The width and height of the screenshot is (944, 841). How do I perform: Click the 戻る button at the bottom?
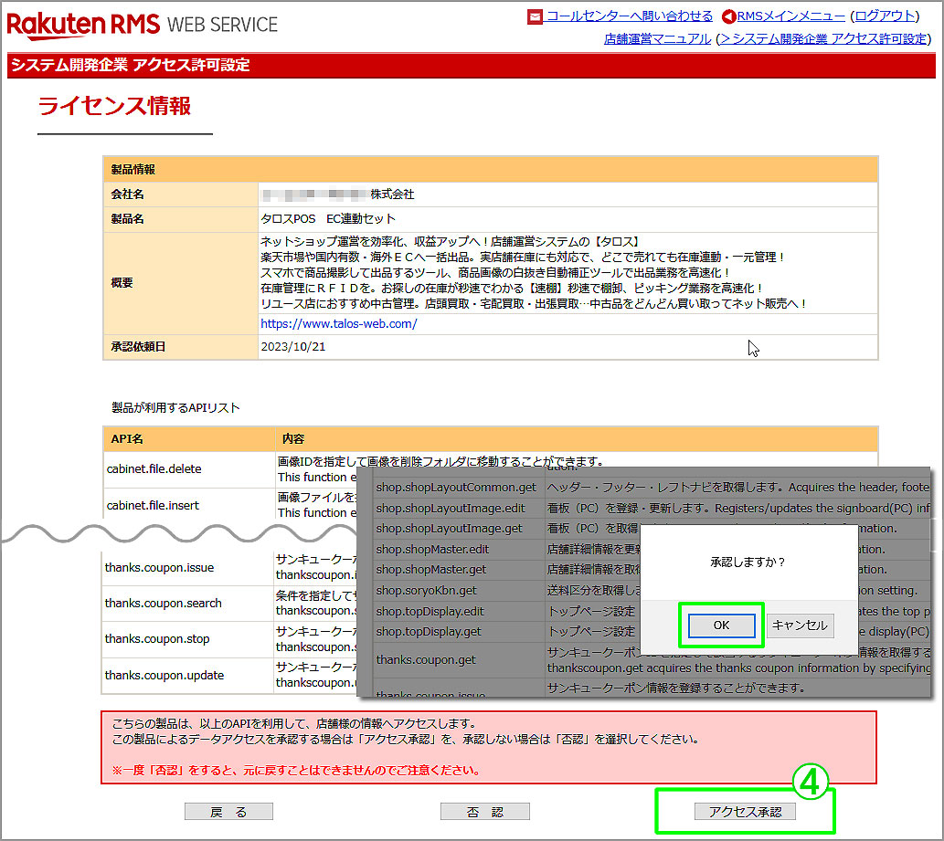228,811
